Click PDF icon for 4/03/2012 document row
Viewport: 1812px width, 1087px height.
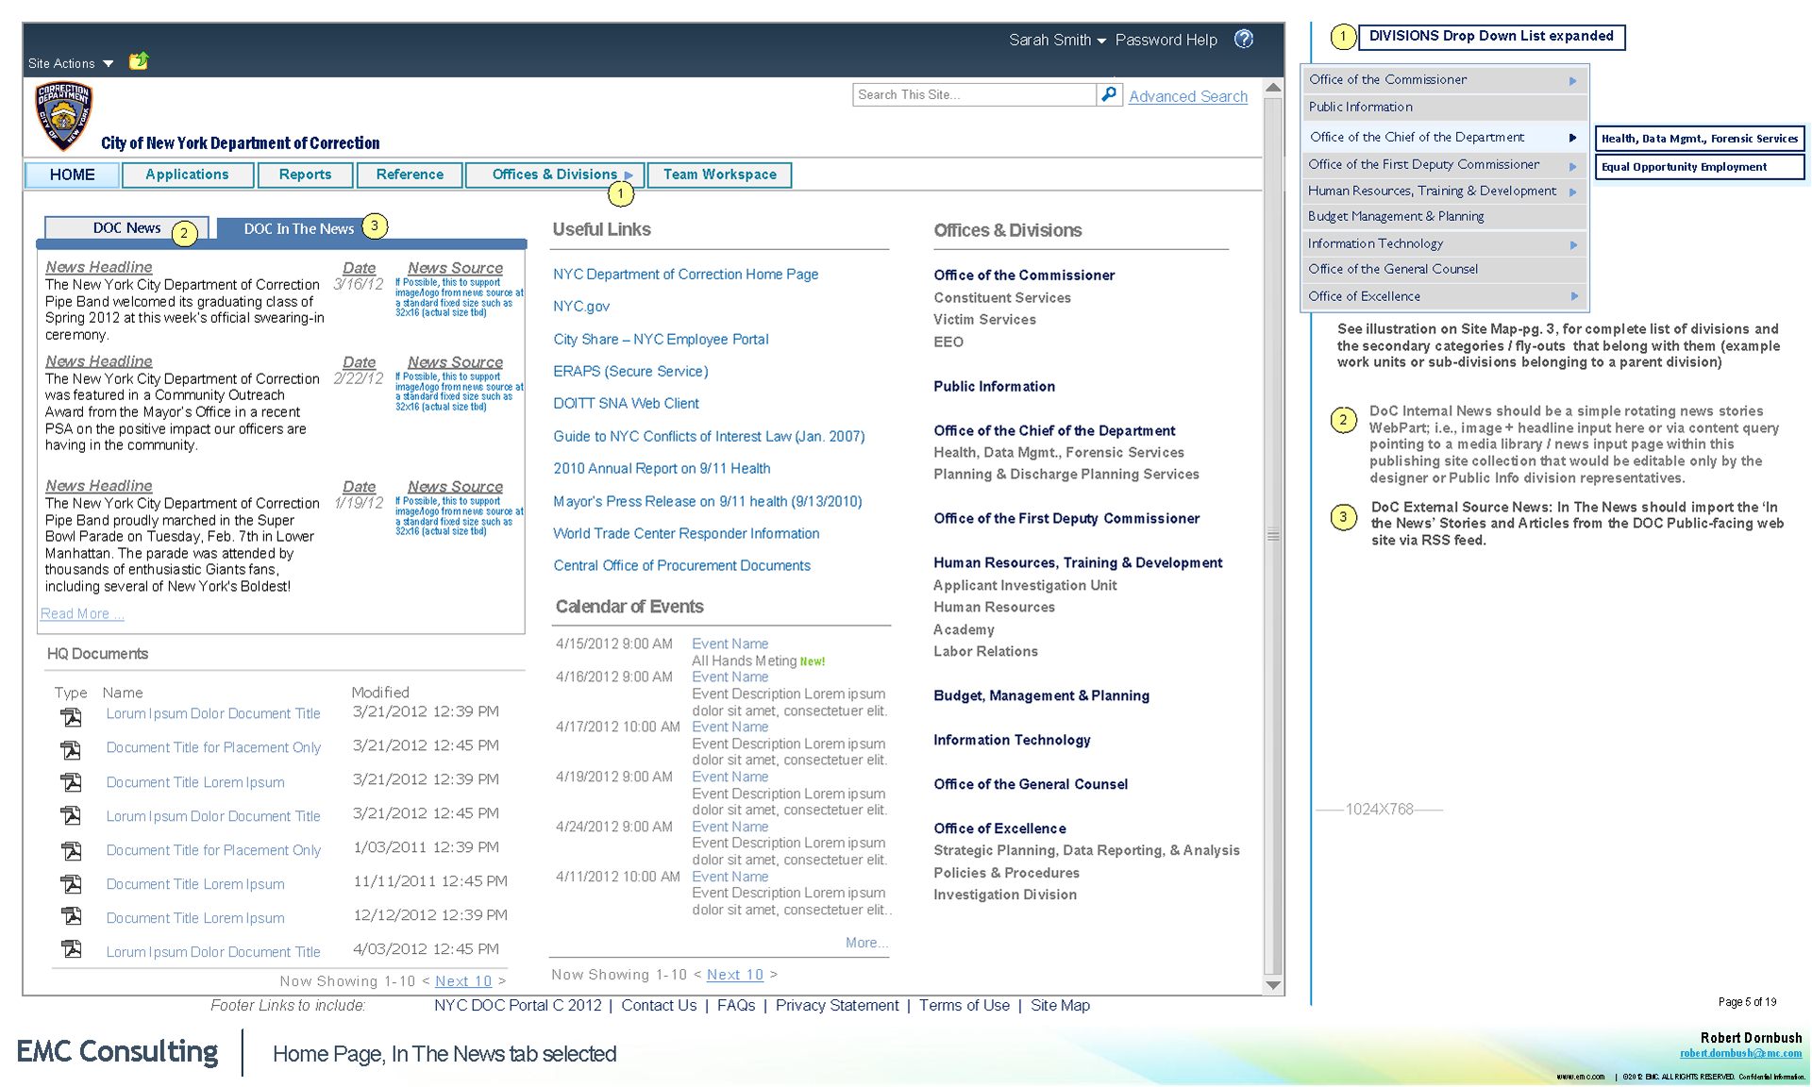72,948
